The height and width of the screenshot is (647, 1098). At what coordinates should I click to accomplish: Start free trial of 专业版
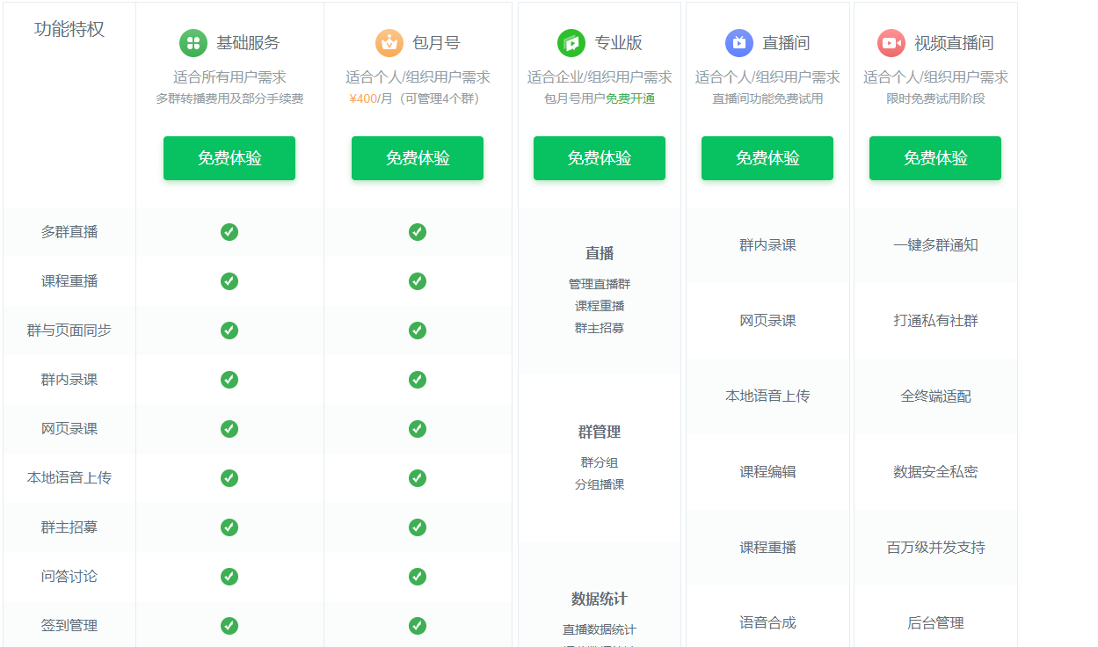click(x=600, y=158)
